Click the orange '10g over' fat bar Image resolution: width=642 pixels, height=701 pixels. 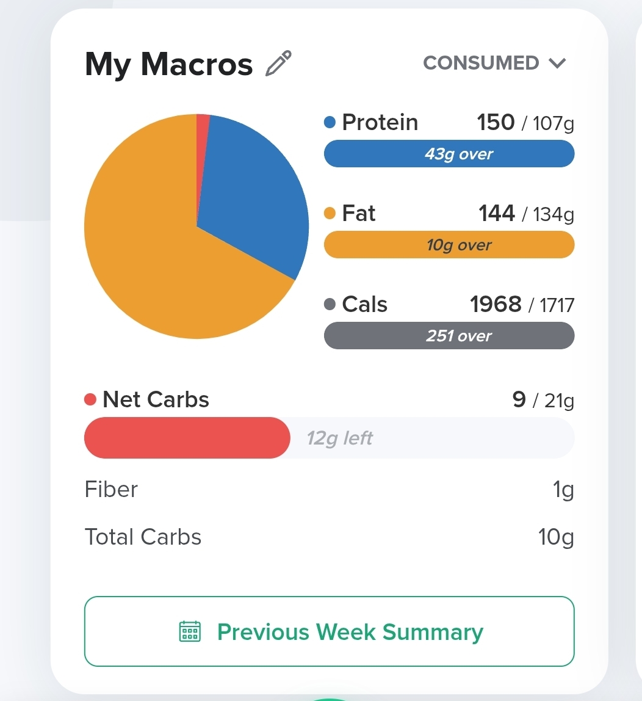pyautogui.click(x=449, y=245)
